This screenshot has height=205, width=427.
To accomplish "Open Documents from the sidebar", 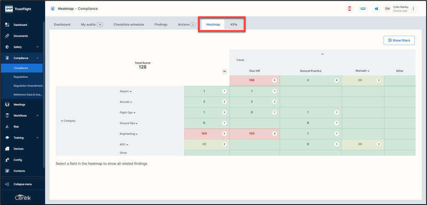I will [21, 36].
